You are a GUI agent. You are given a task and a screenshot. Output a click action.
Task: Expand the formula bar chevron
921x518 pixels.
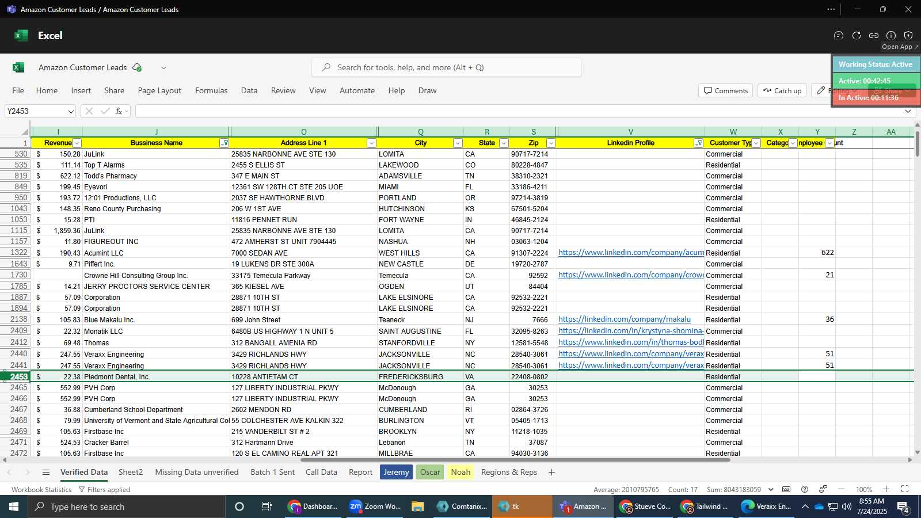click(908, 112)
